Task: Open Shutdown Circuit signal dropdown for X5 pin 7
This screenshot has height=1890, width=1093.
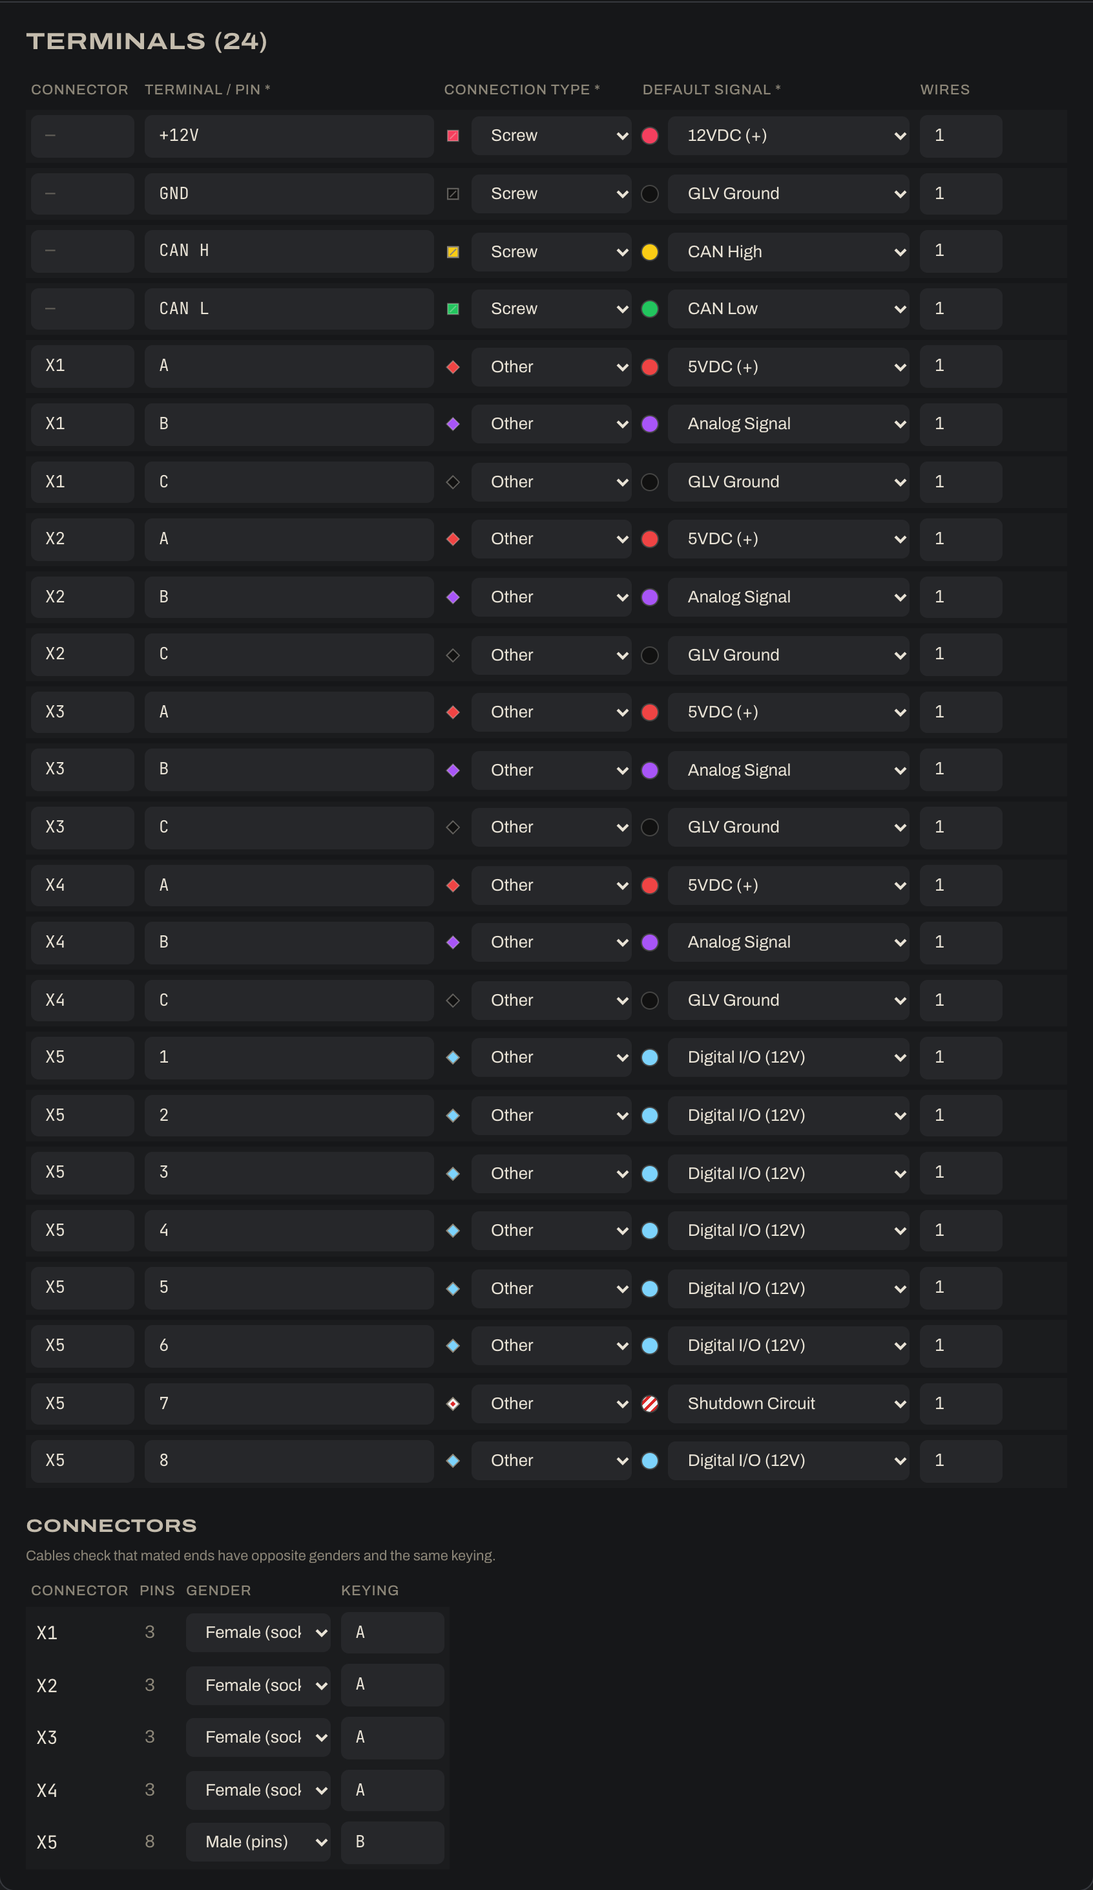Action: point(788,1403)
